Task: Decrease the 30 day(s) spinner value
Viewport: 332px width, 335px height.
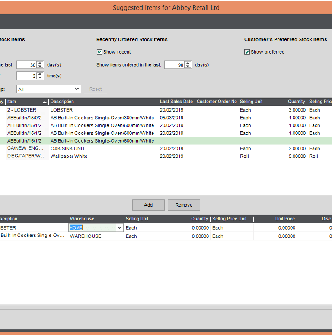Action: coord(40,66)
